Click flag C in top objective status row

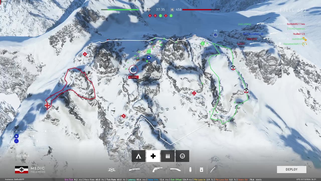tap(160, 16)
